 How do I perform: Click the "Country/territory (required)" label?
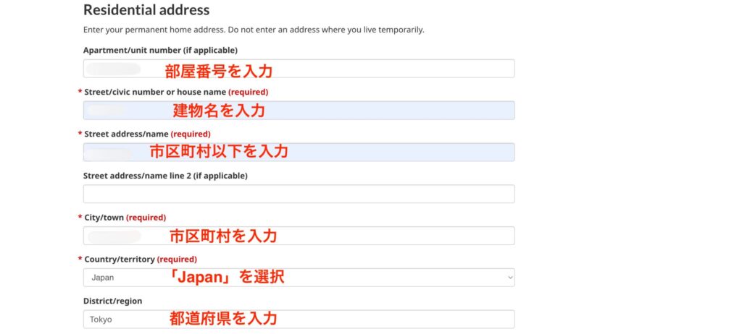click(x=140, y=259)
